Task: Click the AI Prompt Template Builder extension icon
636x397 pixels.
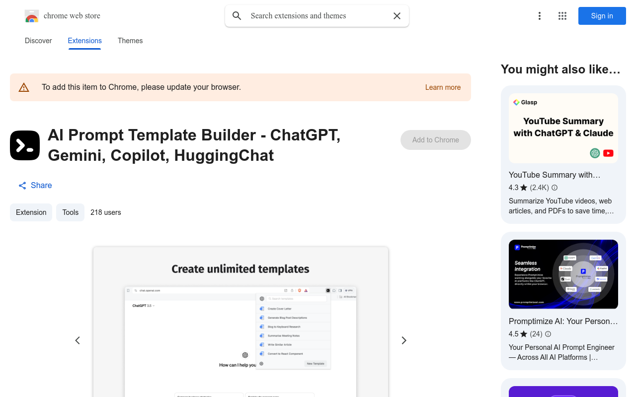Action: pyautogui.click(x=25, y=145)
